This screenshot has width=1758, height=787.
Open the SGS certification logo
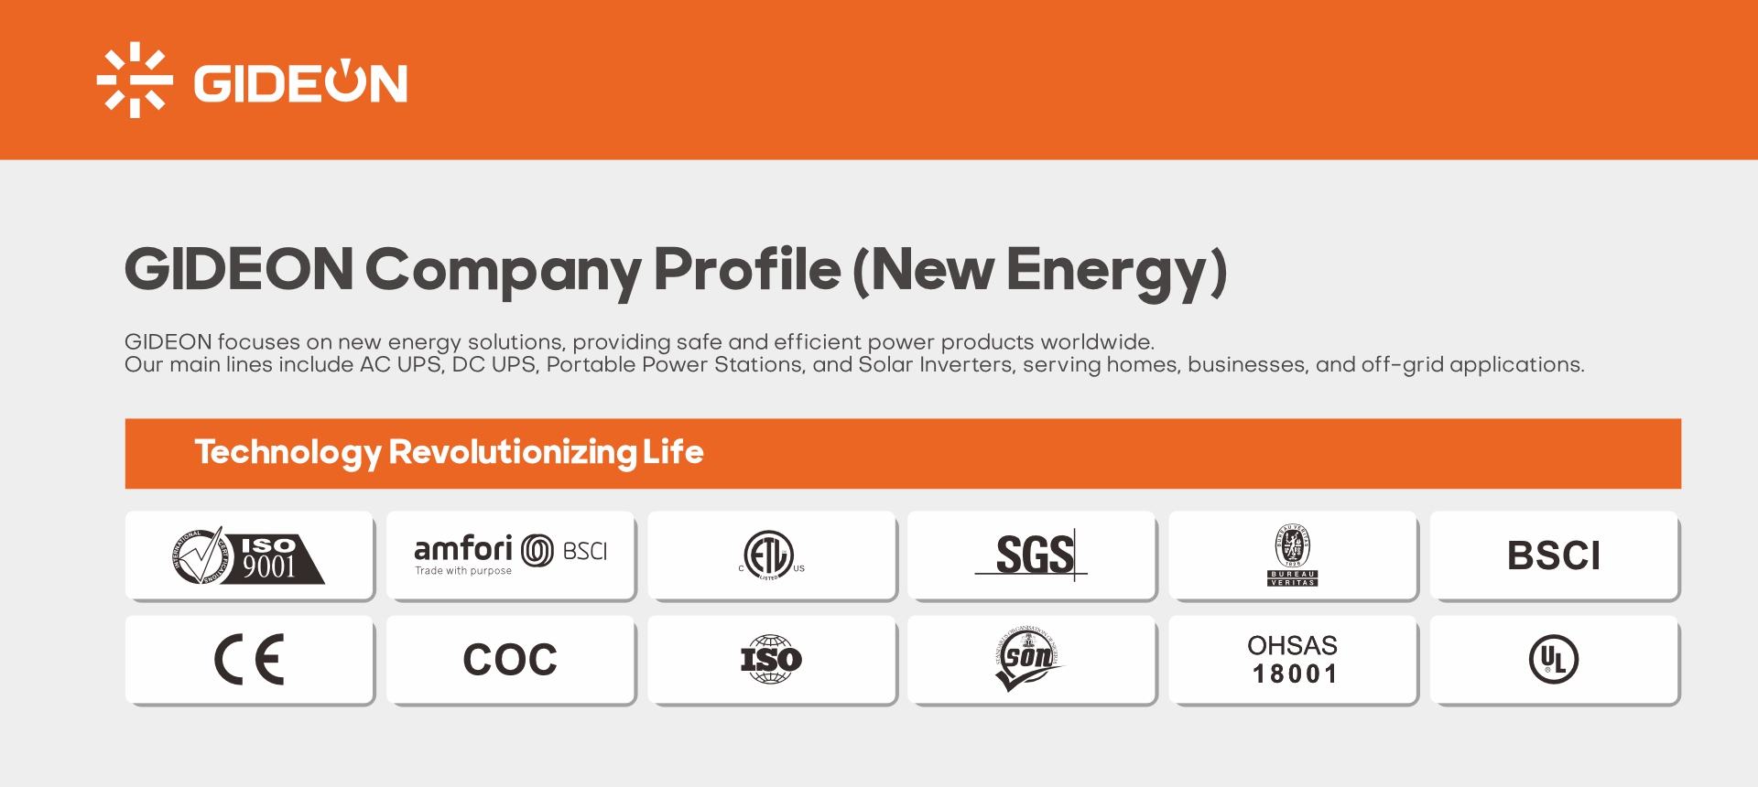tap(1032, 555)
